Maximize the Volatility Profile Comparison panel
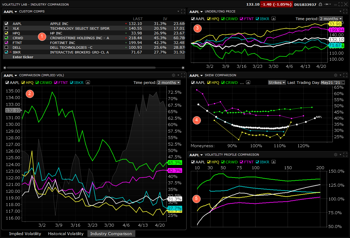 pyautogui.click(x=345, y=155)
